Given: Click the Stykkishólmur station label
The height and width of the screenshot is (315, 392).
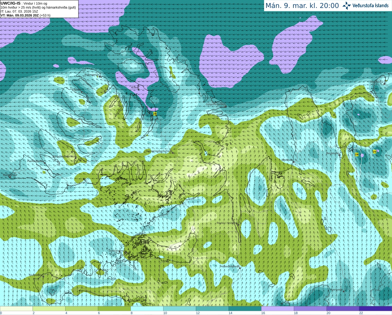Looking at the screenshot, I should [116, 251].
